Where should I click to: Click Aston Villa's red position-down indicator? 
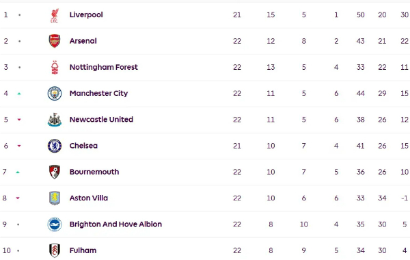tap(18, 198)
